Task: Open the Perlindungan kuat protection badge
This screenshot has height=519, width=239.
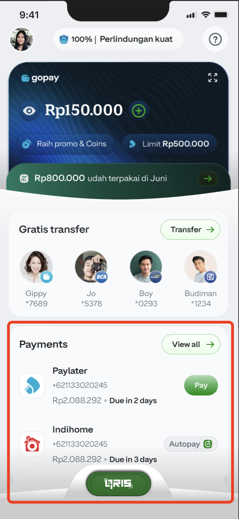Action: (118, 39)
